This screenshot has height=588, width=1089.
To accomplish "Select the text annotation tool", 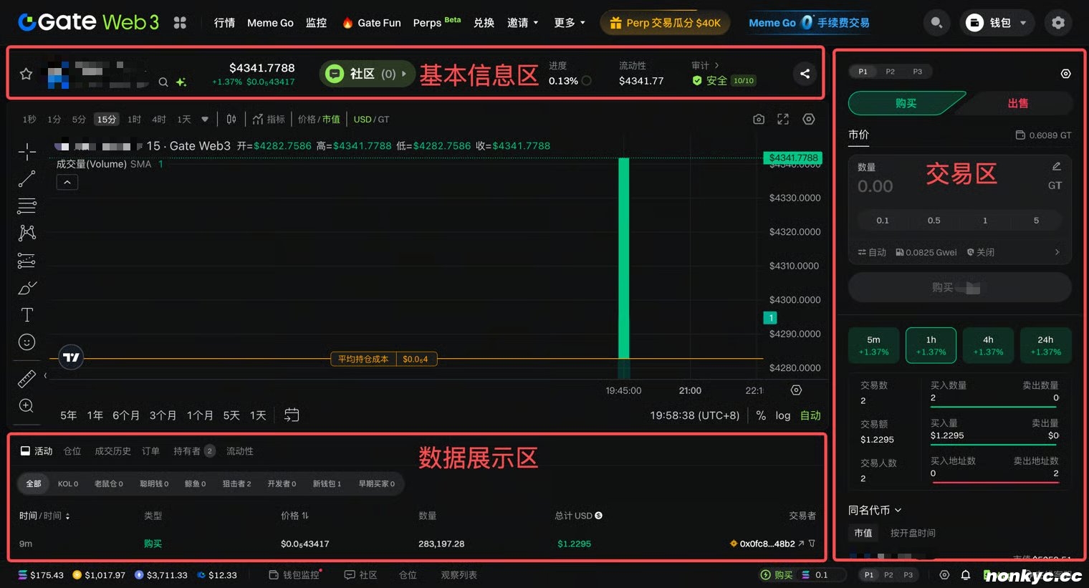I will pos(27,315).
